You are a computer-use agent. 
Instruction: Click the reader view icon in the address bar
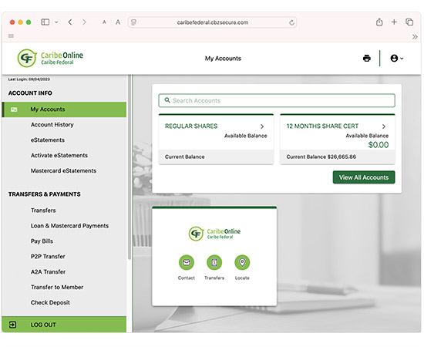[x=133, y=22]
